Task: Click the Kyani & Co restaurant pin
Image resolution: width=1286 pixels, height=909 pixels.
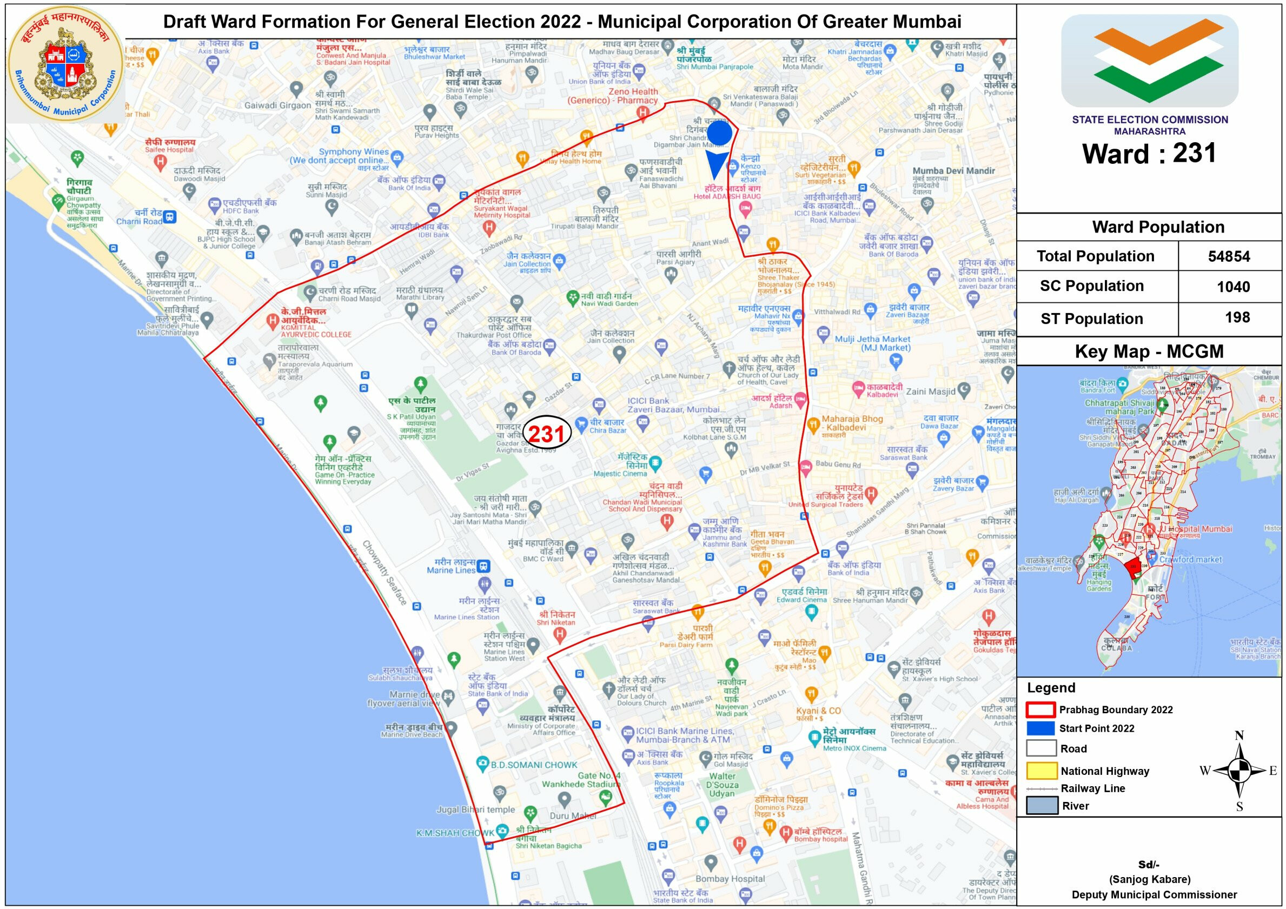Action: pyautogui.click(x=811, y=694)
